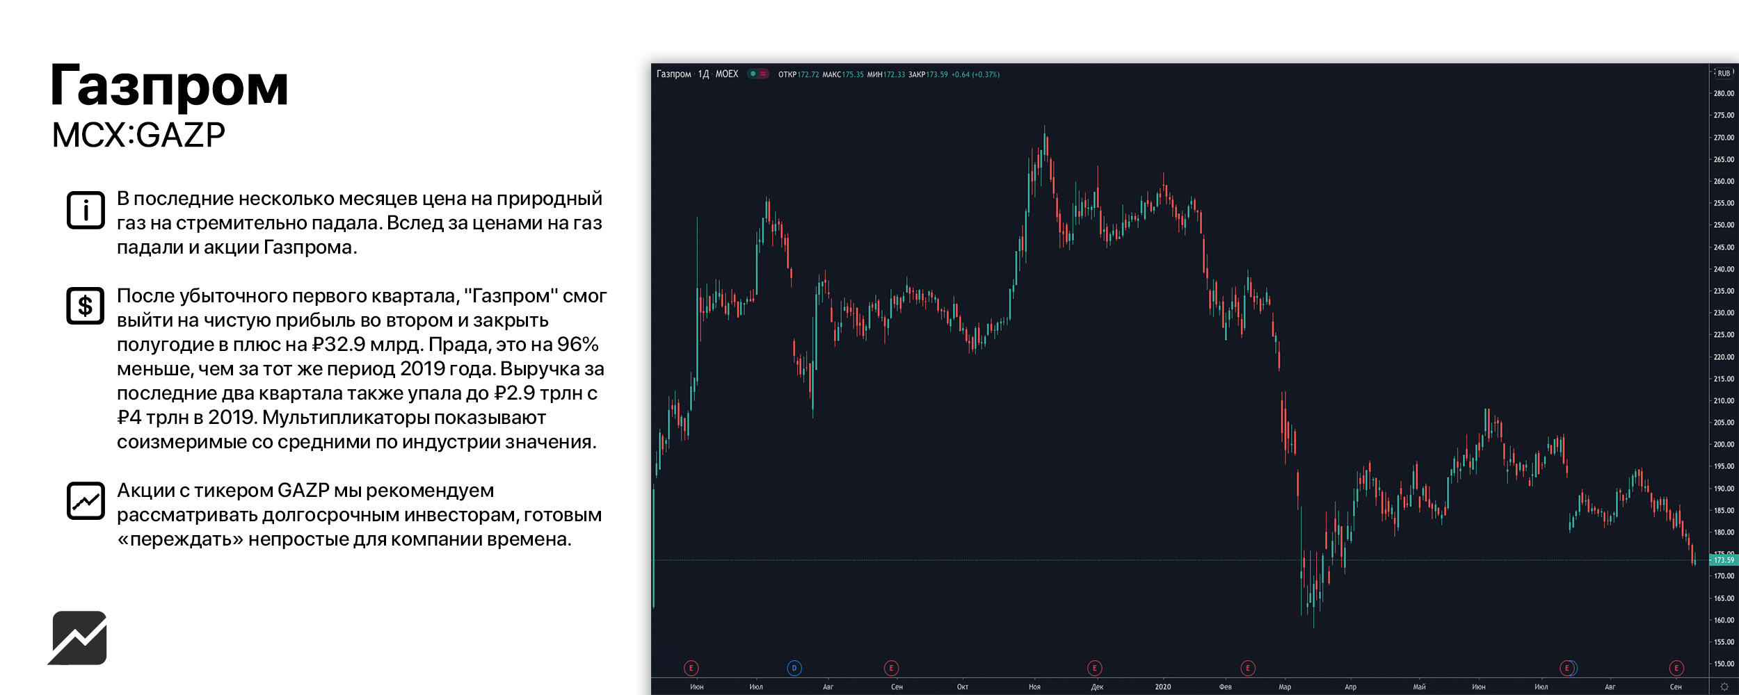This screenshot has width=1739, height=695.
Task: Click the E marker just preceding Окт label
Action: pyautogui.click(x=891, y=668)
